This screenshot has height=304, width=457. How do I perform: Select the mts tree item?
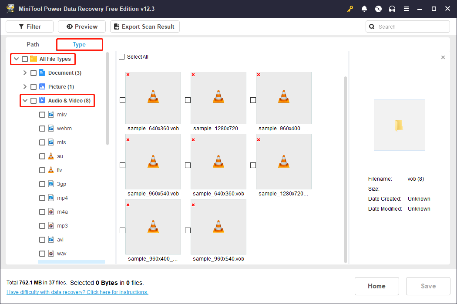pos(61,142)
